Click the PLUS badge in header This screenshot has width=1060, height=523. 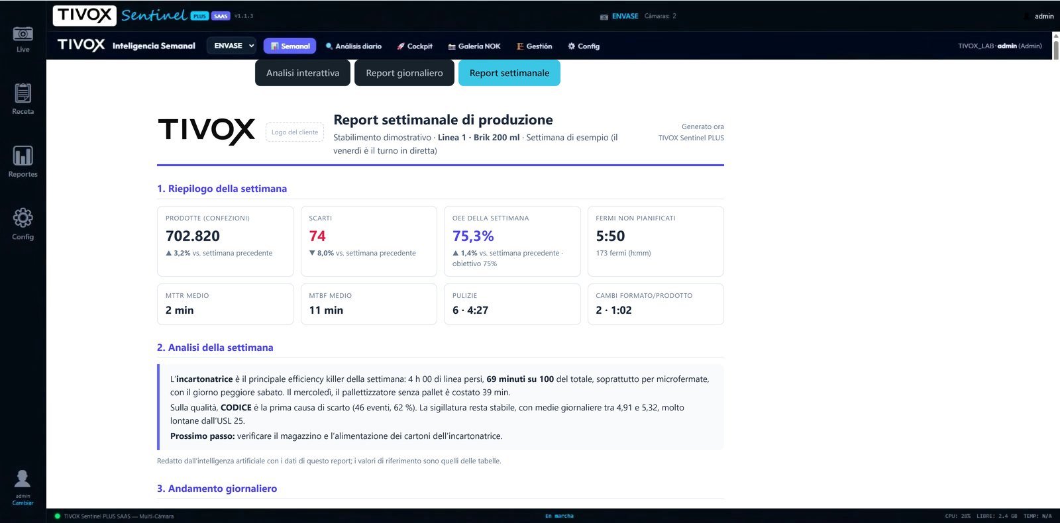pyautogui.click(x=199, y=16)
